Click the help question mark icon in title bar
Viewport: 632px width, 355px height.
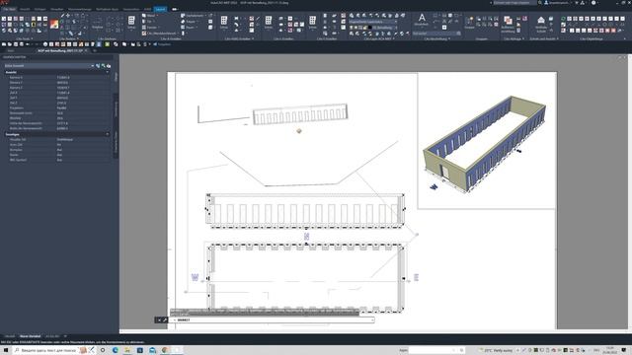pos(593,3)
